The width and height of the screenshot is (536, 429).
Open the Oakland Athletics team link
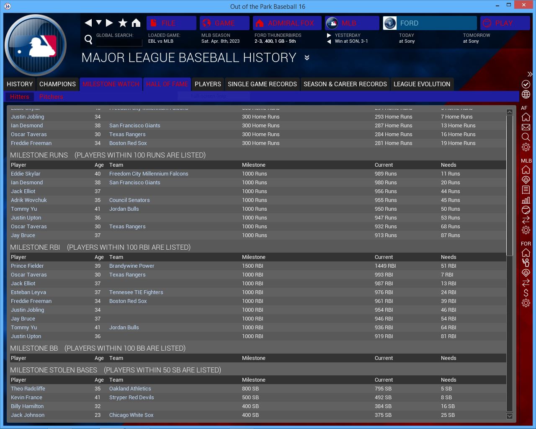[x=130, y=389]
